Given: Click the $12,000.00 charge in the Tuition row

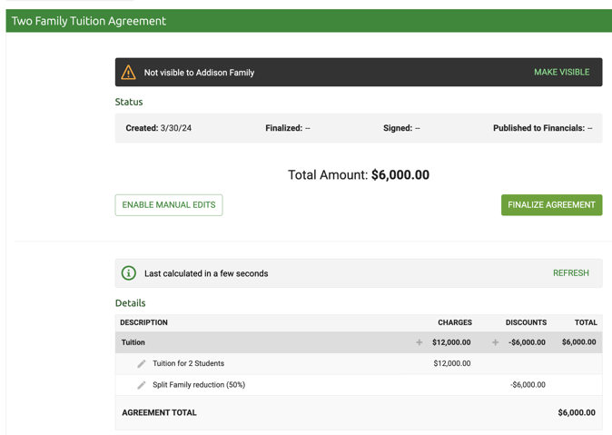Looking at the screenshot, I should (451, 342).
